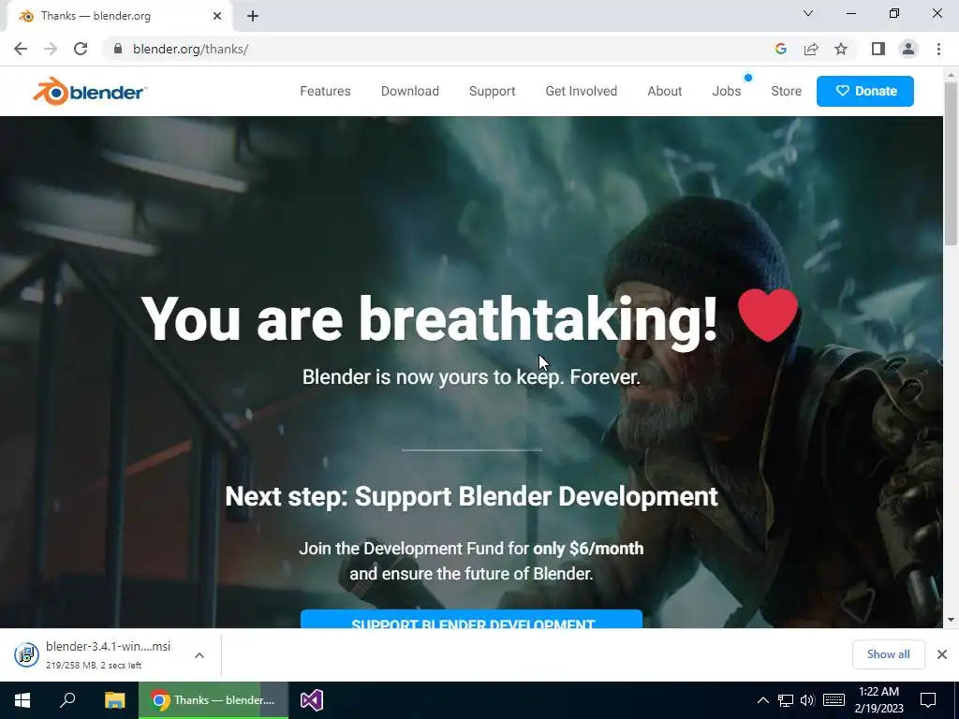This screenshot has height=719, width=959.
Task: Open Windows taskbar search
Action: (x=67, y=700)
